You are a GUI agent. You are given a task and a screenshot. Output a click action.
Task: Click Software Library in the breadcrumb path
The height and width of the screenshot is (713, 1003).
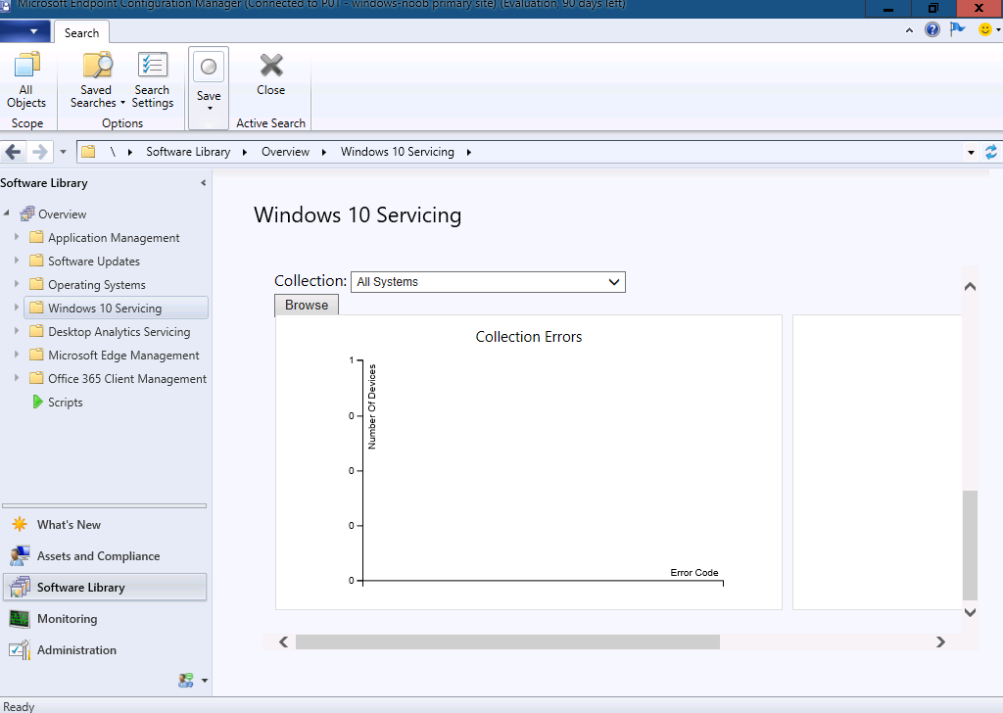[x=188, y=152]
